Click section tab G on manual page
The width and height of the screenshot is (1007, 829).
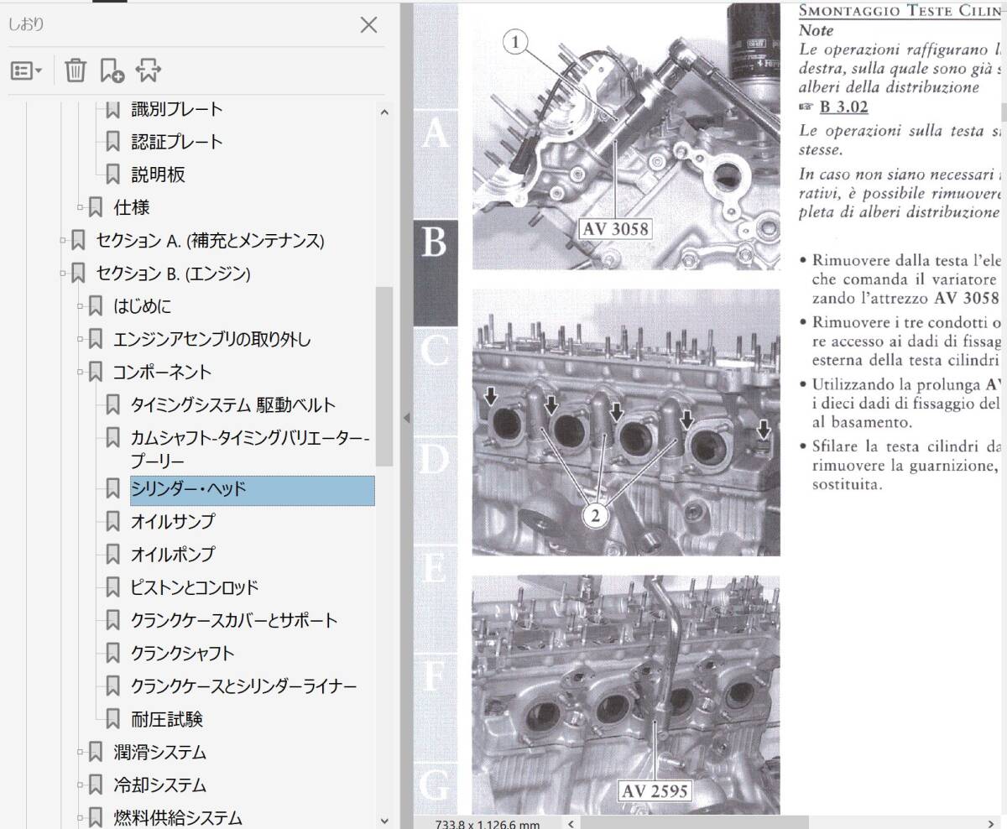(435, 787)
